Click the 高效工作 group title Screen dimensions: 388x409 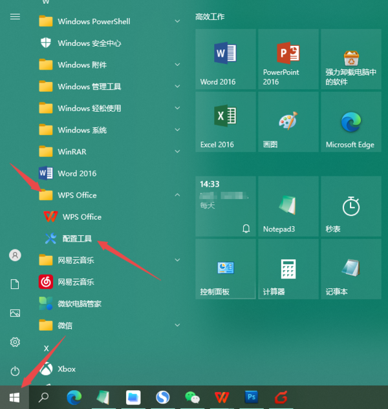210,17
